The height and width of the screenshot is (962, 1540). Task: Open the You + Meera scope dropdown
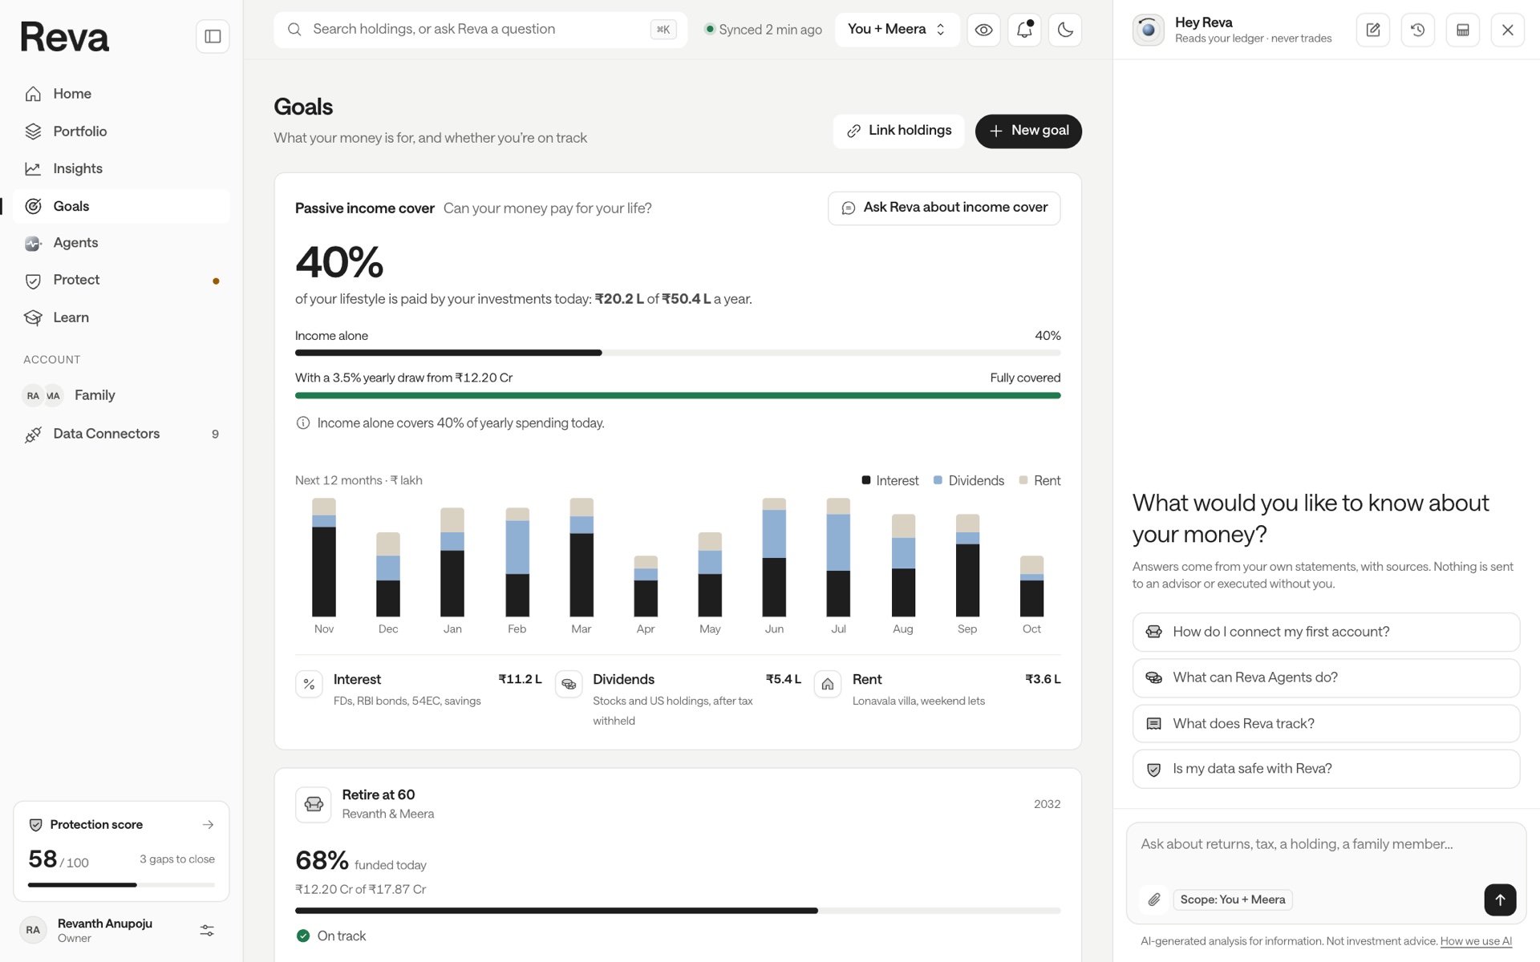point(897,30)
